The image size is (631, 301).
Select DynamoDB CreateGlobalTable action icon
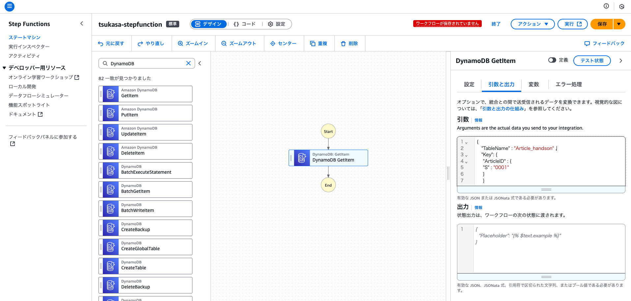(111, 247)
